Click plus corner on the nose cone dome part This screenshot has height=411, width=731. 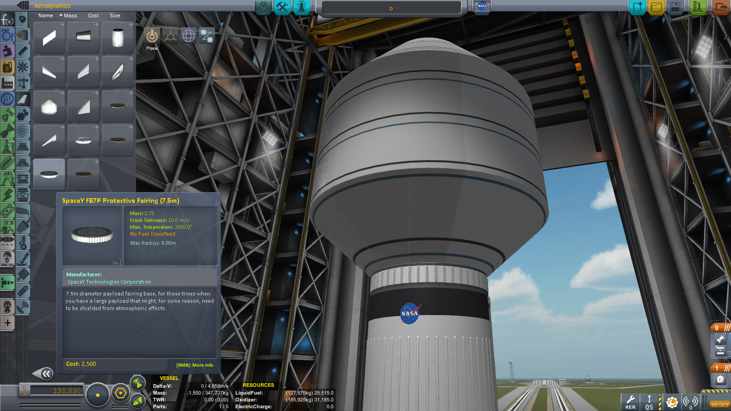click(x=62, y=93)
